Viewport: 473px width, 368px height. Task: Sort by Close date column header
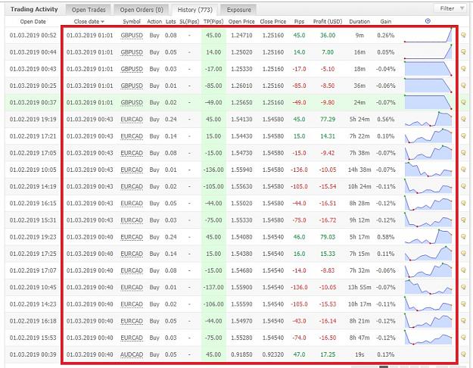(89, 21)
